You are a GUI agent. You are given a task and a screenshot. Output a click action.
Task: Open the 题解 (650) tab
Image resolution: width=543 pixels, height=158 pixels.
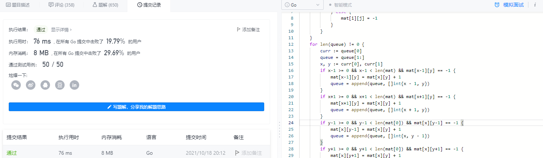[105, 5]
